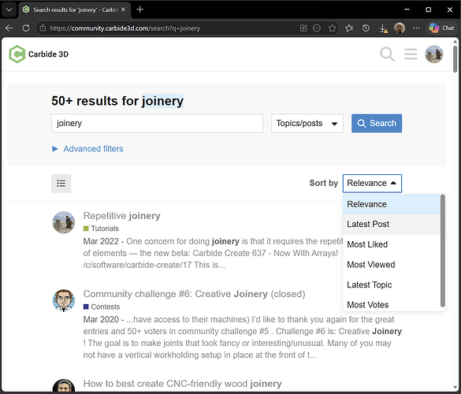Open browser downloads icon
Image resolution: width=461 pixels, height=394 pixels.
(x=383, y=28)
